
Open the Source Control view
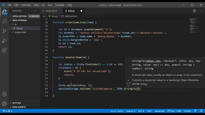click(x=4, y=31)
